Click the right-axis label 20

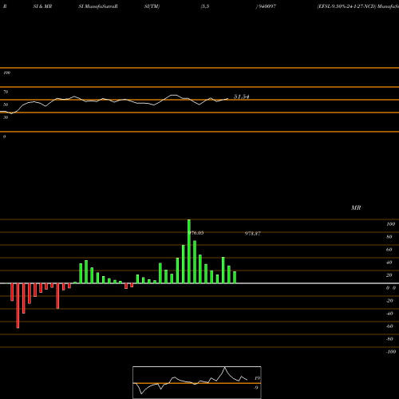click(x=389, y=275)
